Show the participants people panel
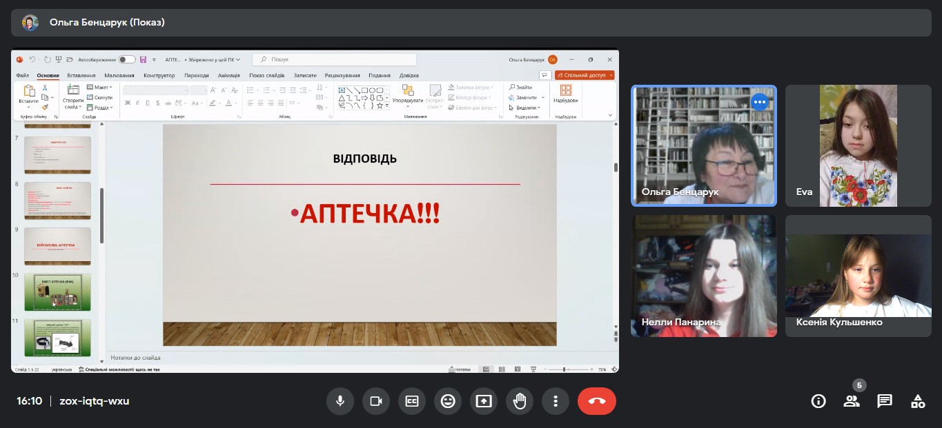942x428 pixels. [852, 401]
